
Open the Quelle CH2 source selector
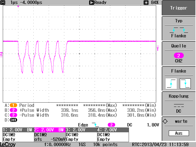tap(179, 53)
